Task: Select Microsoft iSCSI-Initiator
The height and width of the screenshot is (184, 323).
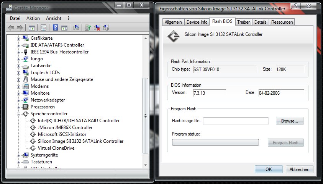Action: click(62, 134)
